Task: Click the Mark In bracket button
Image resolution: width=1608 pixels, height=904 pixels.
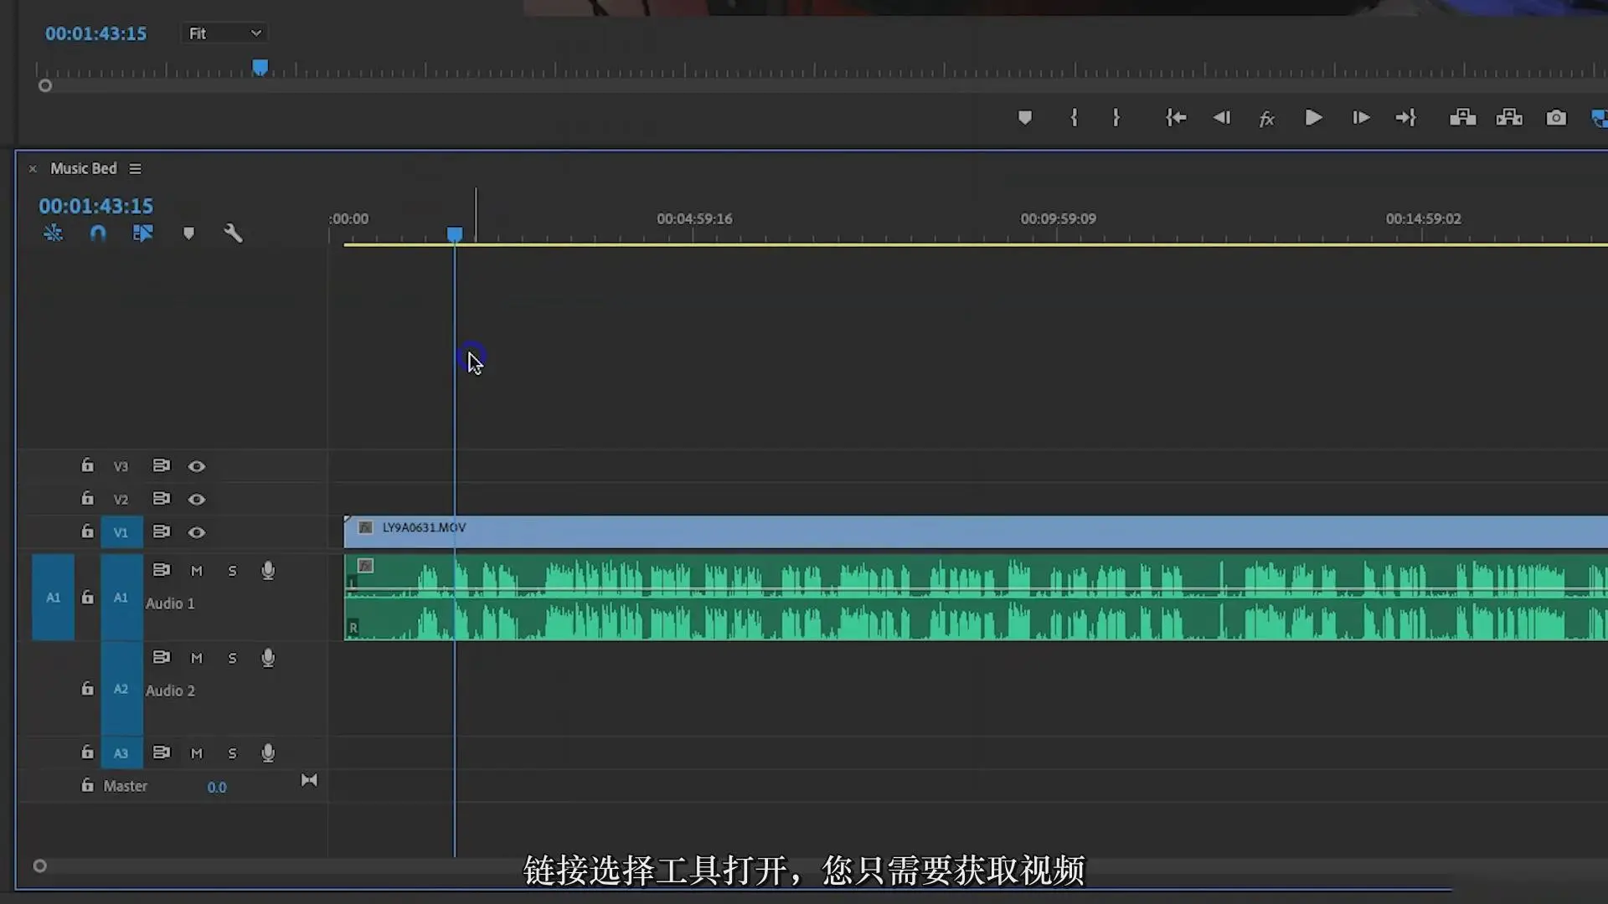Action: pos(1074,118)
